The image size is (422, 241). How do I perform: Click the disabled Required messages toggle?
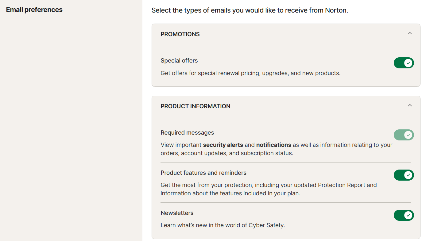pos(404,135)
